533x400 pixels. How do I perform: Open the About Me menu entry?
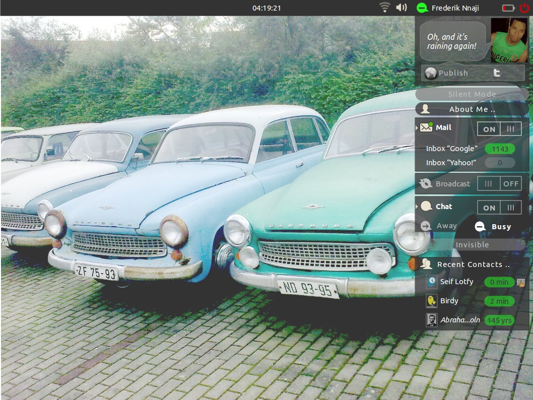472,109
